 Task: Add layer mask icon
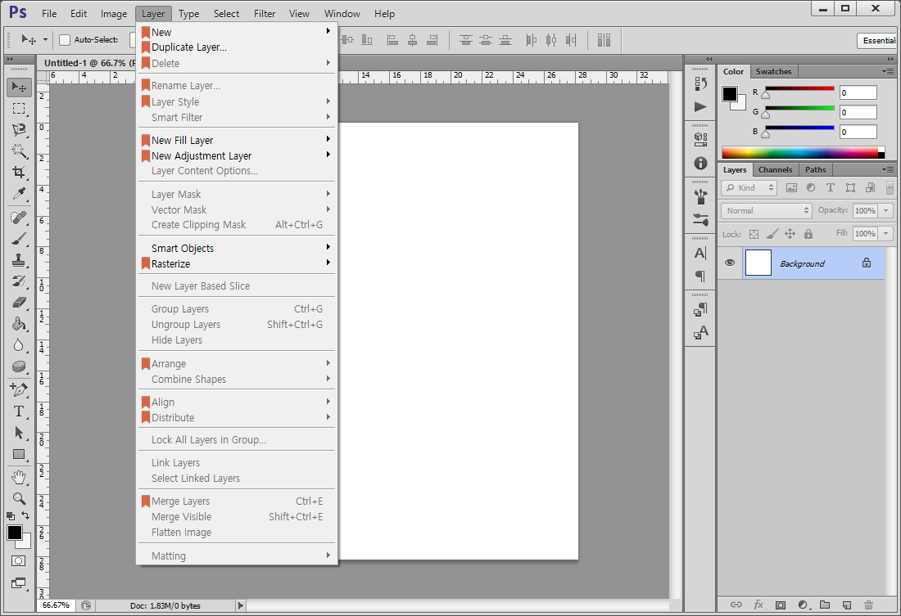pos(781,605)
